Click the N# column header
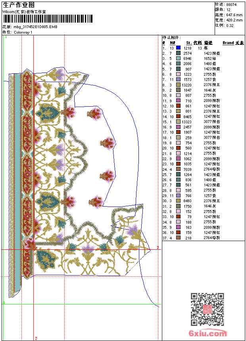The image size is (246, 341). pos(173,43)
